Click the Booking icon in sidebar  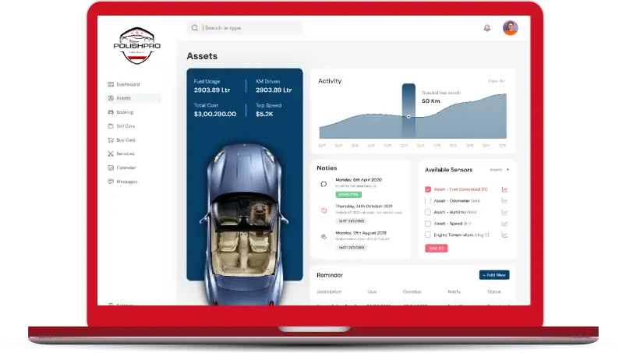[110, 112]
